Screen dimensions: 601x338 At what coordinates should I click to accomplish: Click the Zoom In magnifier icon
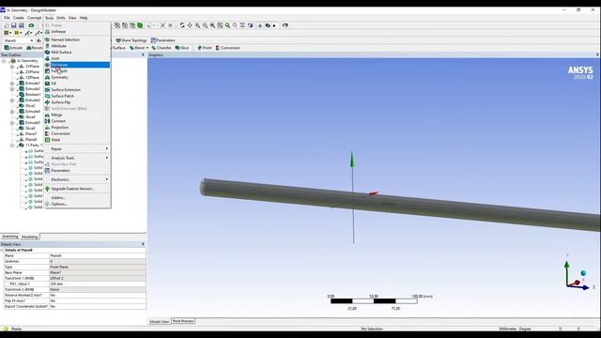(197, 25)
